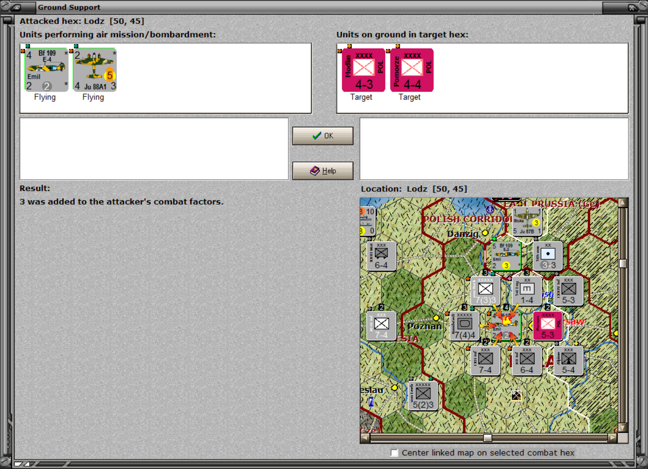Select the Bf 109 E-4 Emil air unit

[x=46, y=70]
